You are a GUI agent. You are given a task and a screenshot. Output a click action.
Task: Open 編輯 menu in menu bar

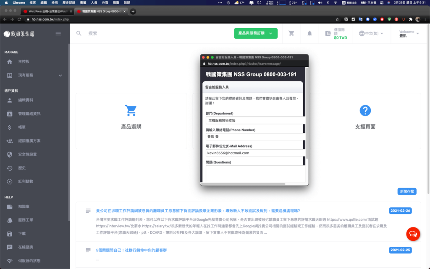tap(43, 3)
